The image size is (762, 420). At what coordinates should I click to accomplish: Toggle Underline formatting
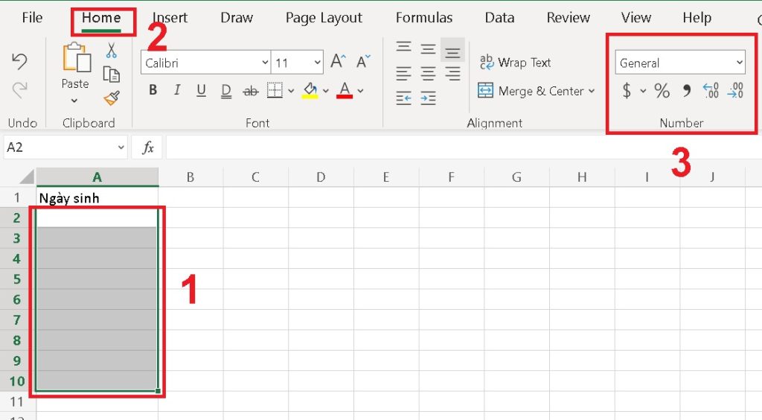pos(201,90)
